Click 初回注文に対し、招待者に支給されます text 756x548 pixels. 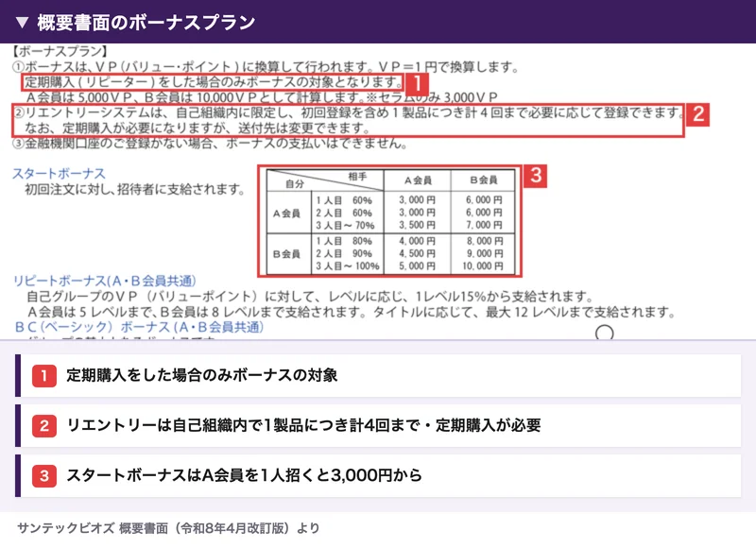click(x=135, y=189)
